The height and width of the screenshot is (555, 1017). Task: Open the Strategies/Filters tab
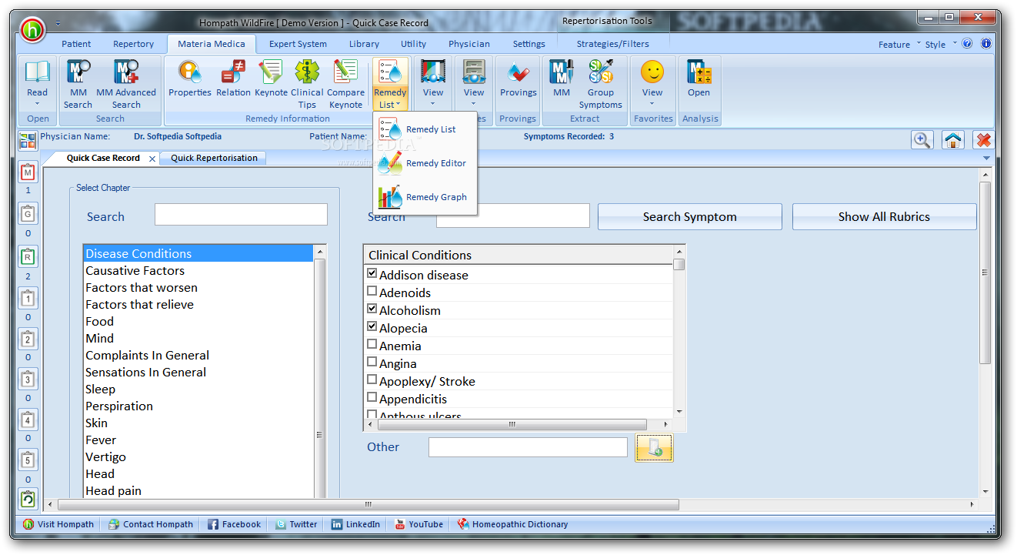(613, 44)
